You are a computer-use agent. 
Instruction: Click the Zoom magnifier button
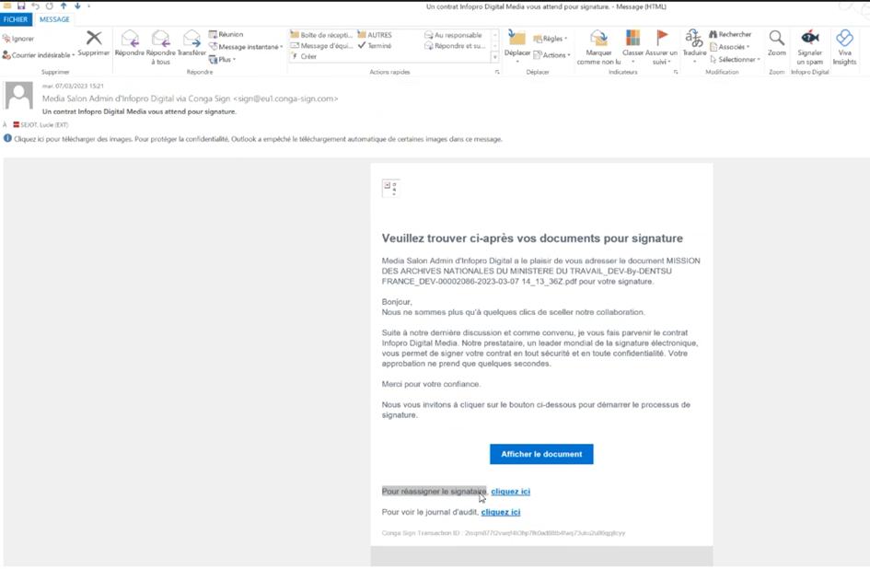777,43
